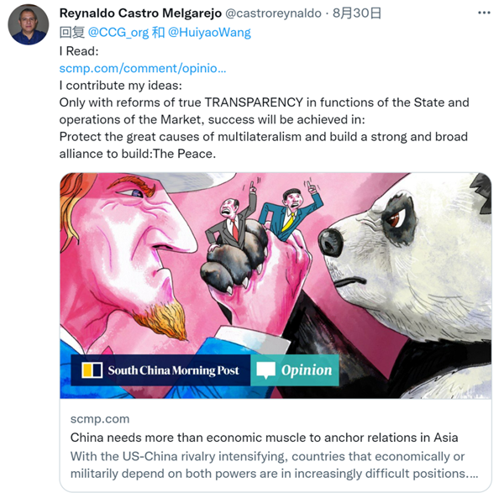Click the teal Opinion label
504x498 pixels.
point(295,370)
